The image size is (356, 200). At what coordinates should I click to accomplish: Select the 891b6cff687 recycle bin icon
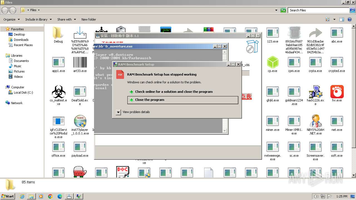tap(294, 33)
